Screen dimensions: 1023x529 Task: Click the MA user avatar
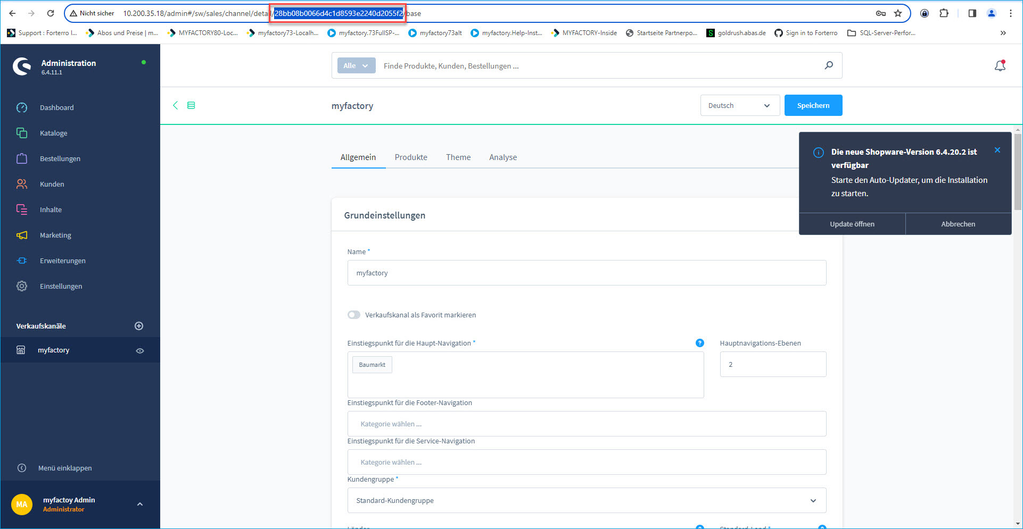point(22,505)
